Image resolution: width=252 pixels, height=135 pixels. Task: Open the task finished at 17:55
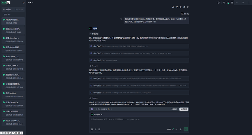point(13,21)
